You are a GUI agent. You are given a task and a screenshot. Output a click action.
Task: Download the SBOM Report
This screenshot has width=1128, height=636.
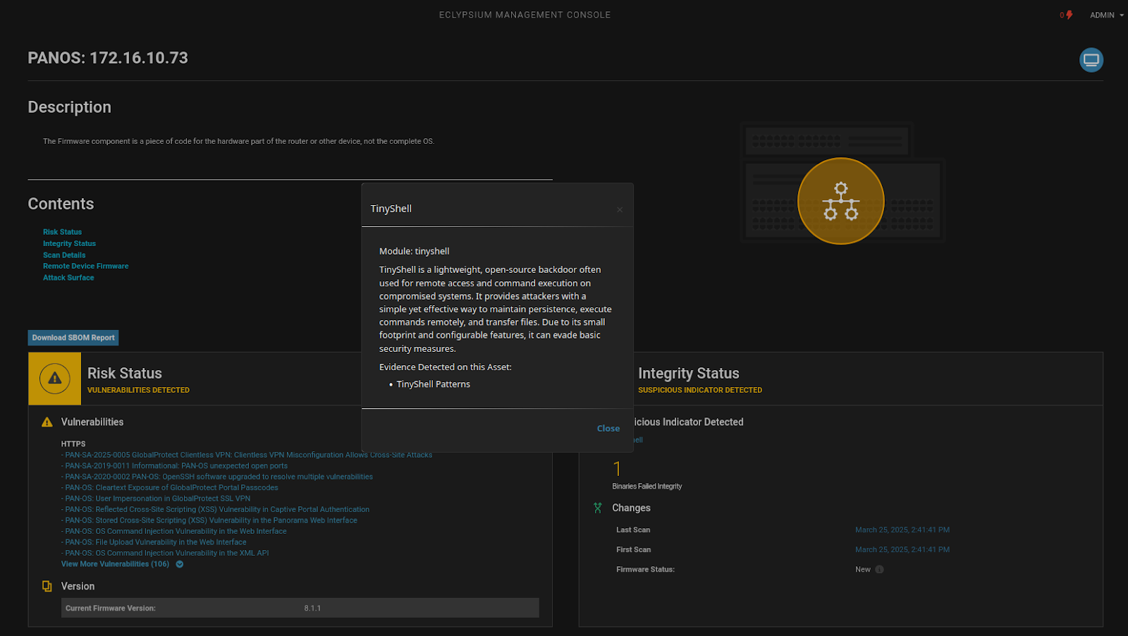pos(73,338)
